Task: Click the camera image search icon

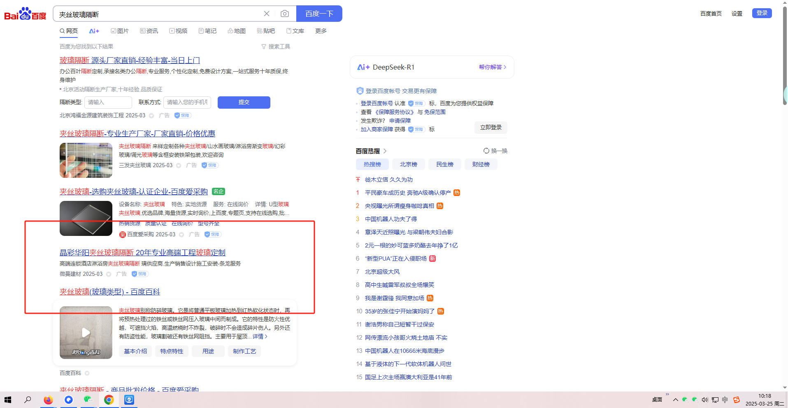Action: coord(284,14)
